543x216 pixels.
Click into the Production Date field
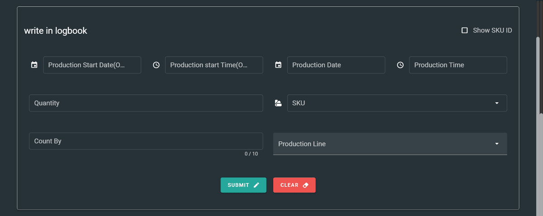point(336,65)
